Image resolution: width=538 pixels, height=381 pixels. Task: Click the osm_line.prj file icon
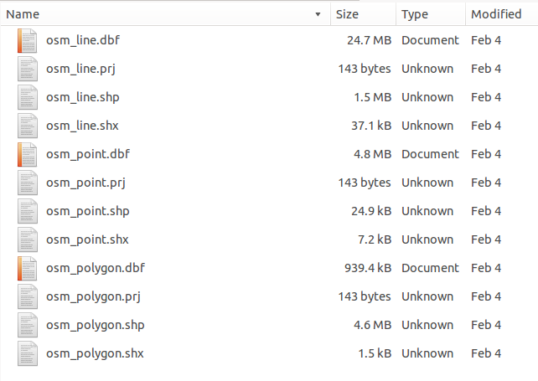(x=28, y=69)
